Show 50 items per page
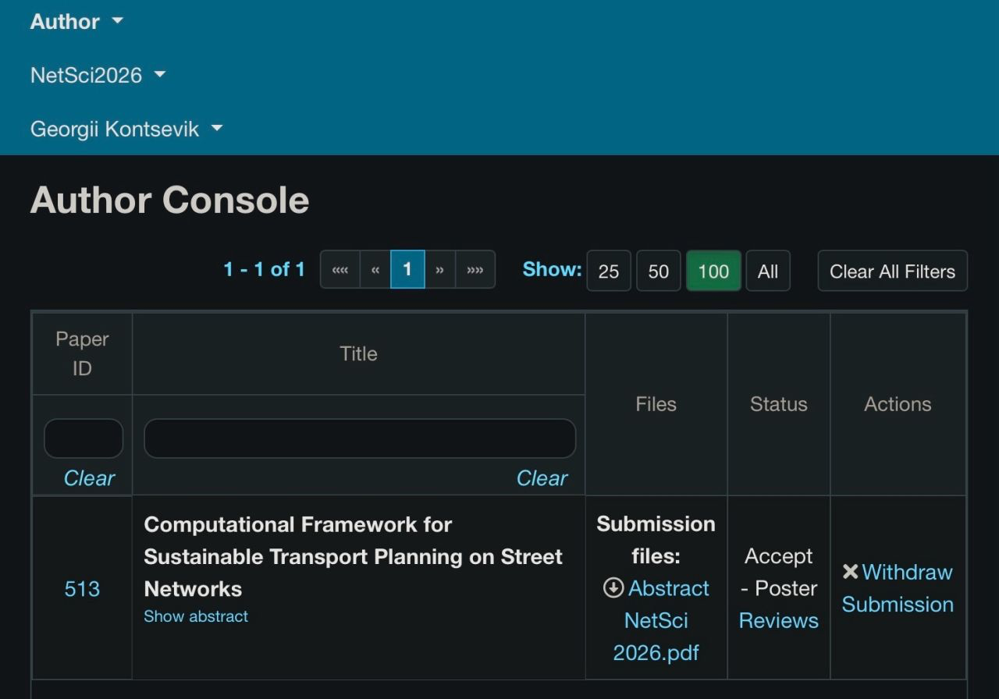999x699 pixels. point(659,271)
